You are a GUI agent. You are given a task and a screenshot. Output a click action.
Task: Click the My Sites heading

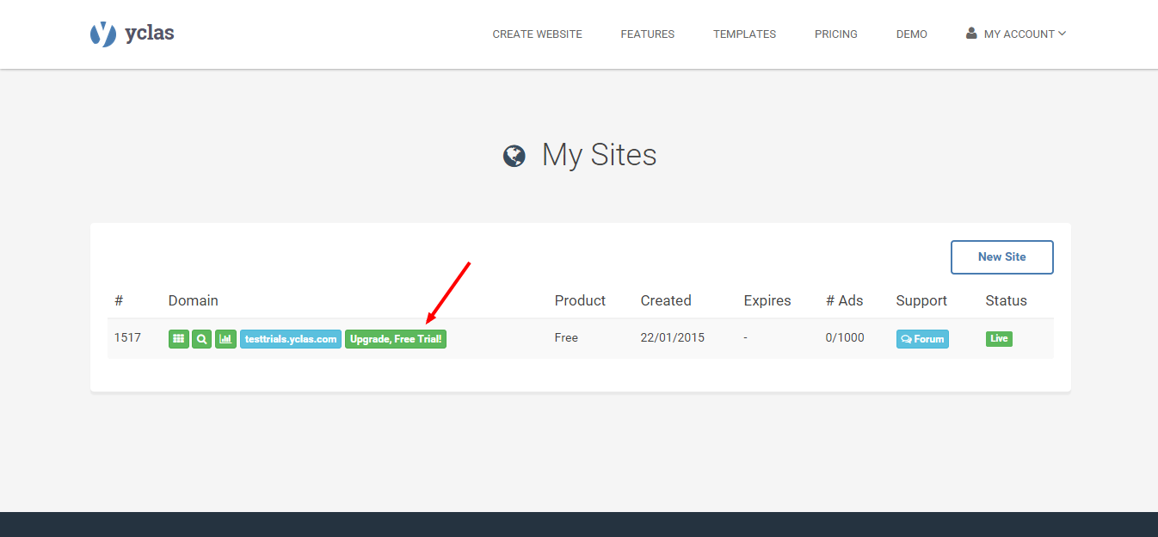600,156
